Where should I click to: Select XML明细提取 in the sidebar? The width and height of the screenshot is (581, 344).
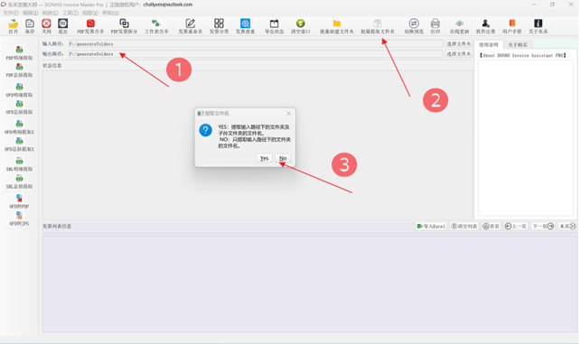coord(19,164)
